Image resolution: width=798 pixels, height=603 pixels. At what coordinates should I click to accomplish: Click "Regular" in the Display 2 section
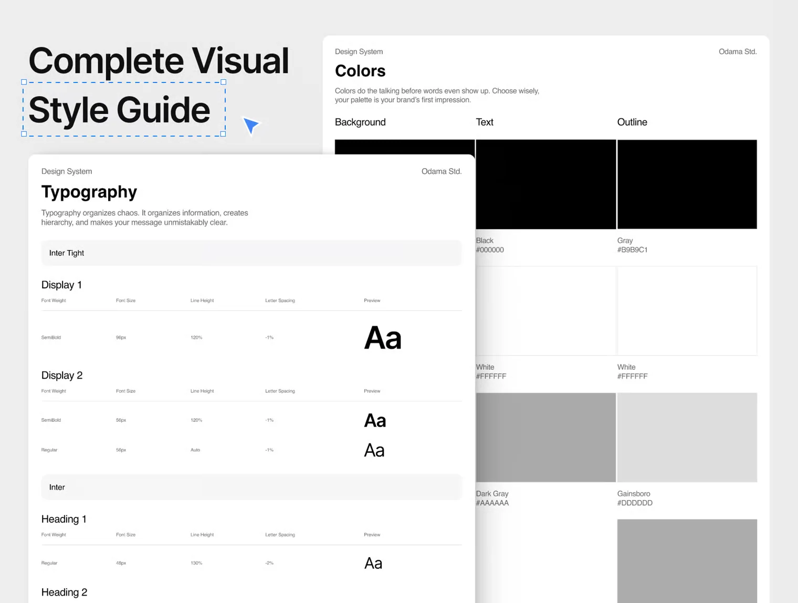(x=49, y=450)
